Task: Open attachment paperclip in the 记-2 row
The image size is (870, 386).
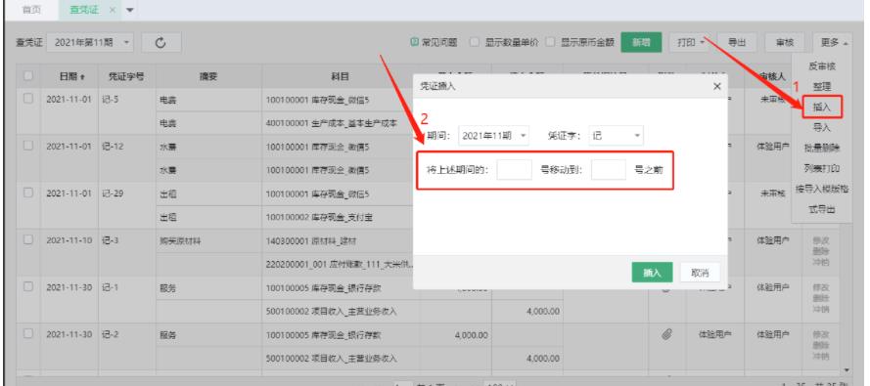Action: coord(667,334)
